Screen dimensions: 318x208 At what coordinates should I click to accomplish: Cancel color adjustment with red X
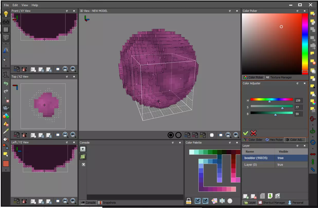(253, 133)
